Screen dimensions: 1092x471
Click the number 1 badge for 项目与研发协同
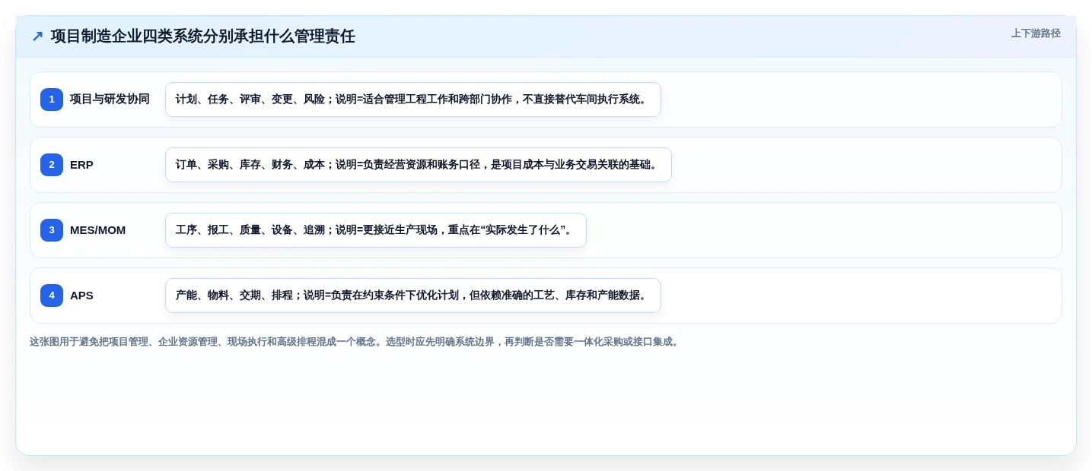[x=52, y=100]
